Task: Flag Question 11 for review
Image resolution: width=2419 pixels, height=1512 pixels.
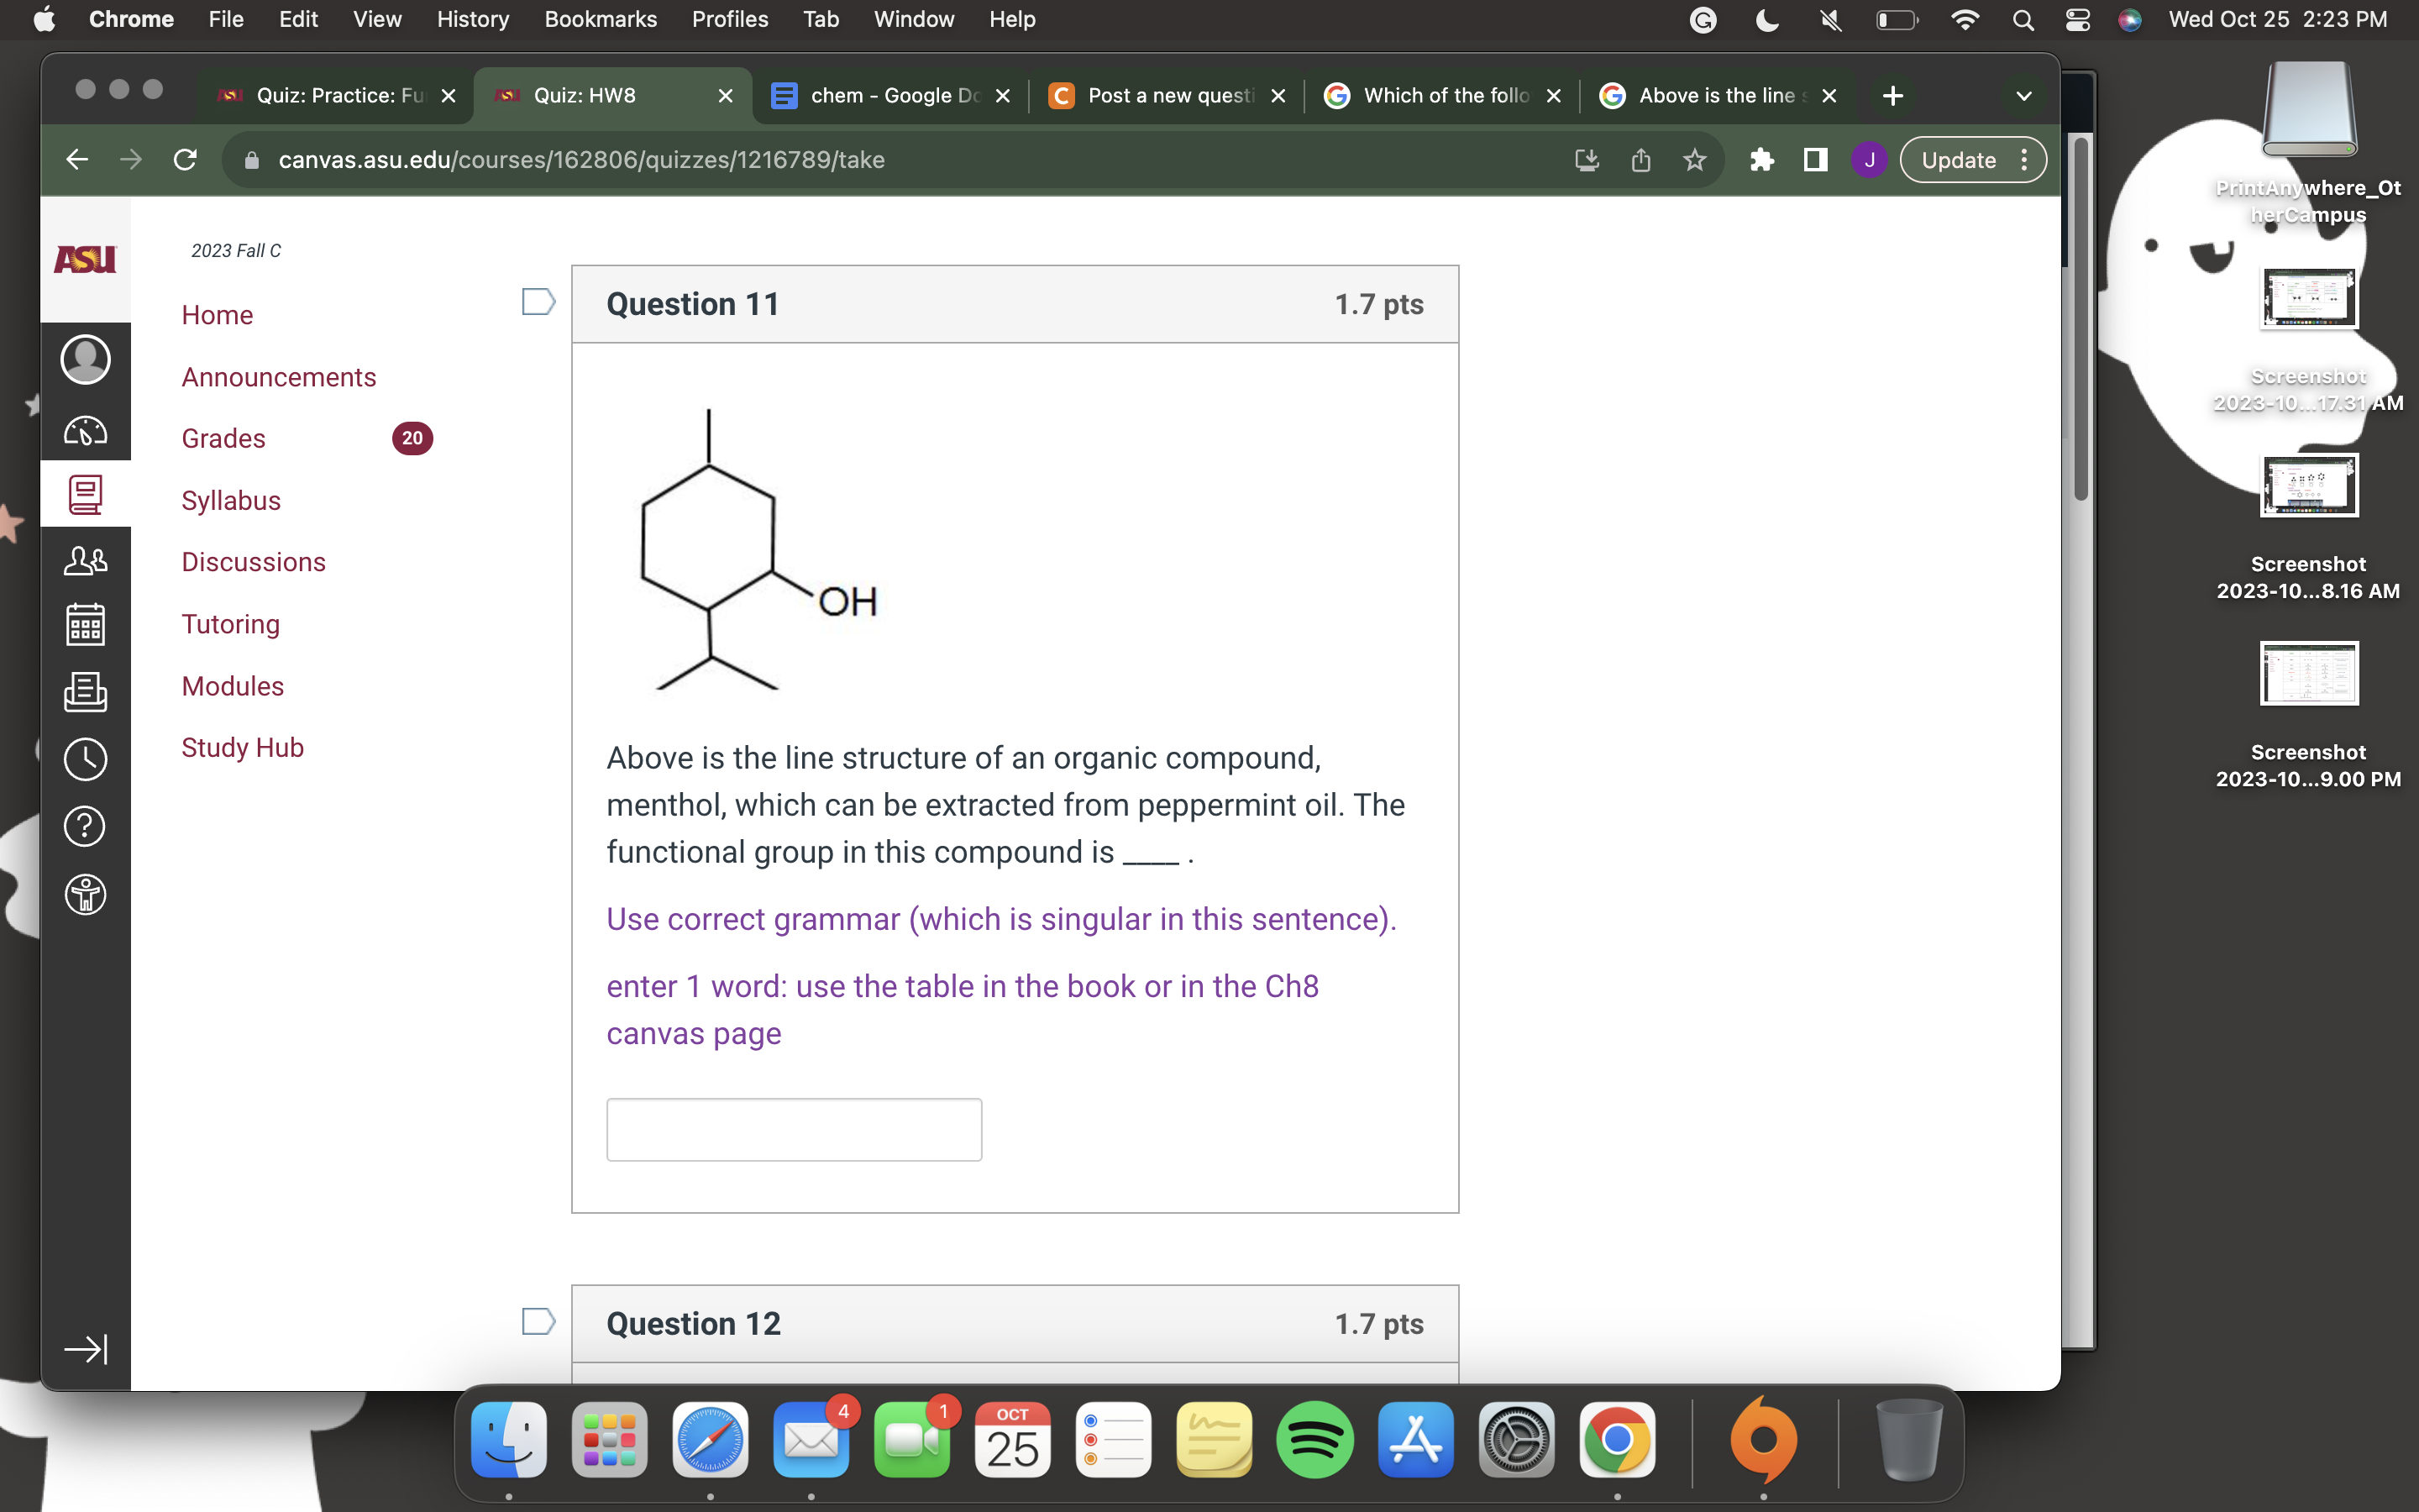Action: [x=538, y=299]
